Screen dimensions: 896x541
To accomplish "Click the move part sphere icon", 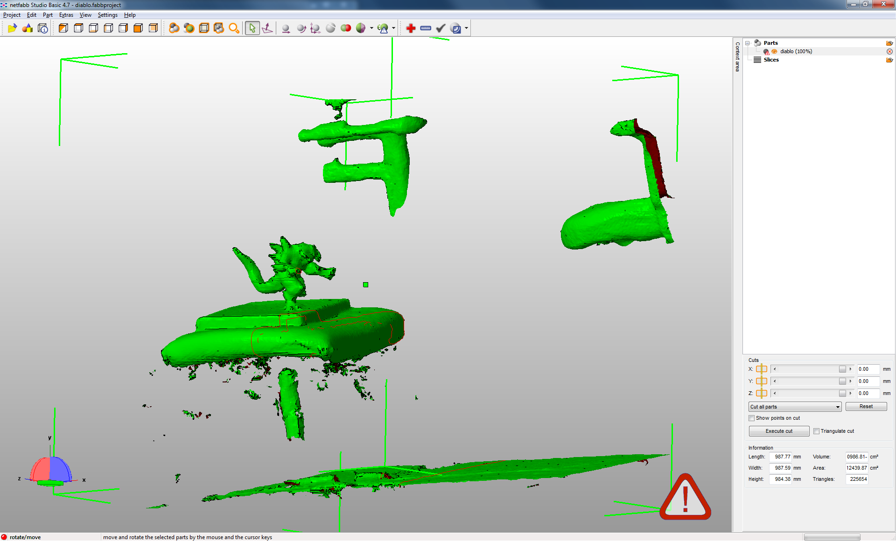I will (x=286, y=28).
